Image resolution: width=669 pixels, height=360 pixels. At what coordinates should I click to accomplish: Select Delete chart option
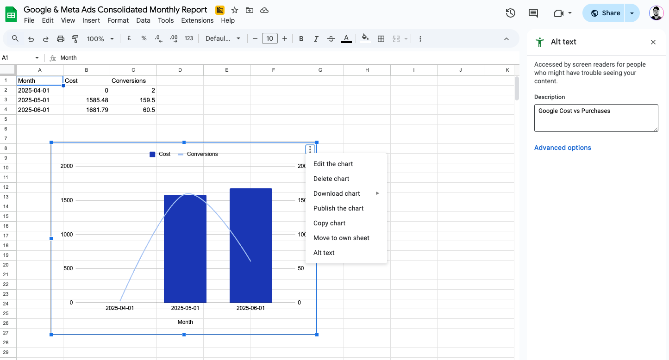click(x=346, y=179)
